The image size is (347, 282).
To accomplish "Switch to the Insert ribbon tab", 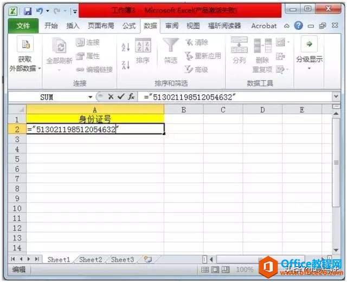I will (x=73, y=26).
